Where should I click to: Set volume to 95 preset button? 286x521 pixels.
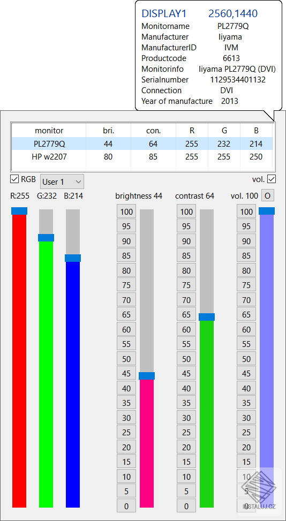[x=246, y=226]
